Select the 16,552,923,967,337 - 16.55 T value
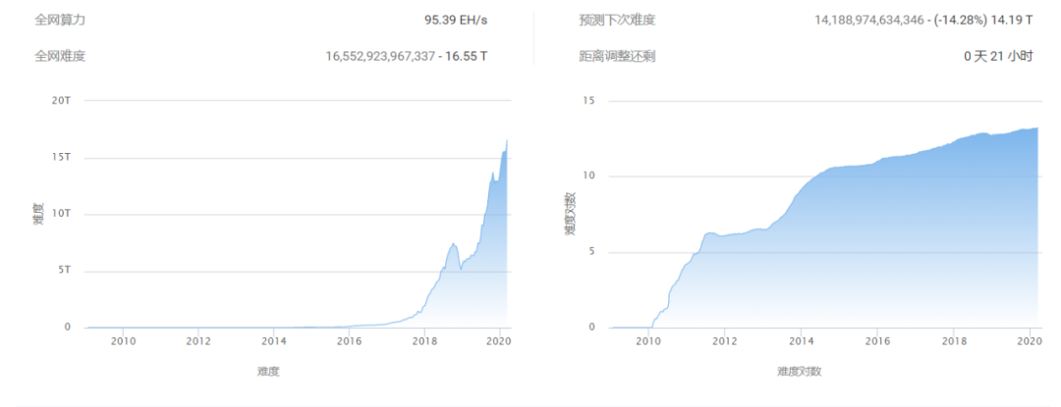1061x407 pixels. pyautogui.click(x=407, y=56)
